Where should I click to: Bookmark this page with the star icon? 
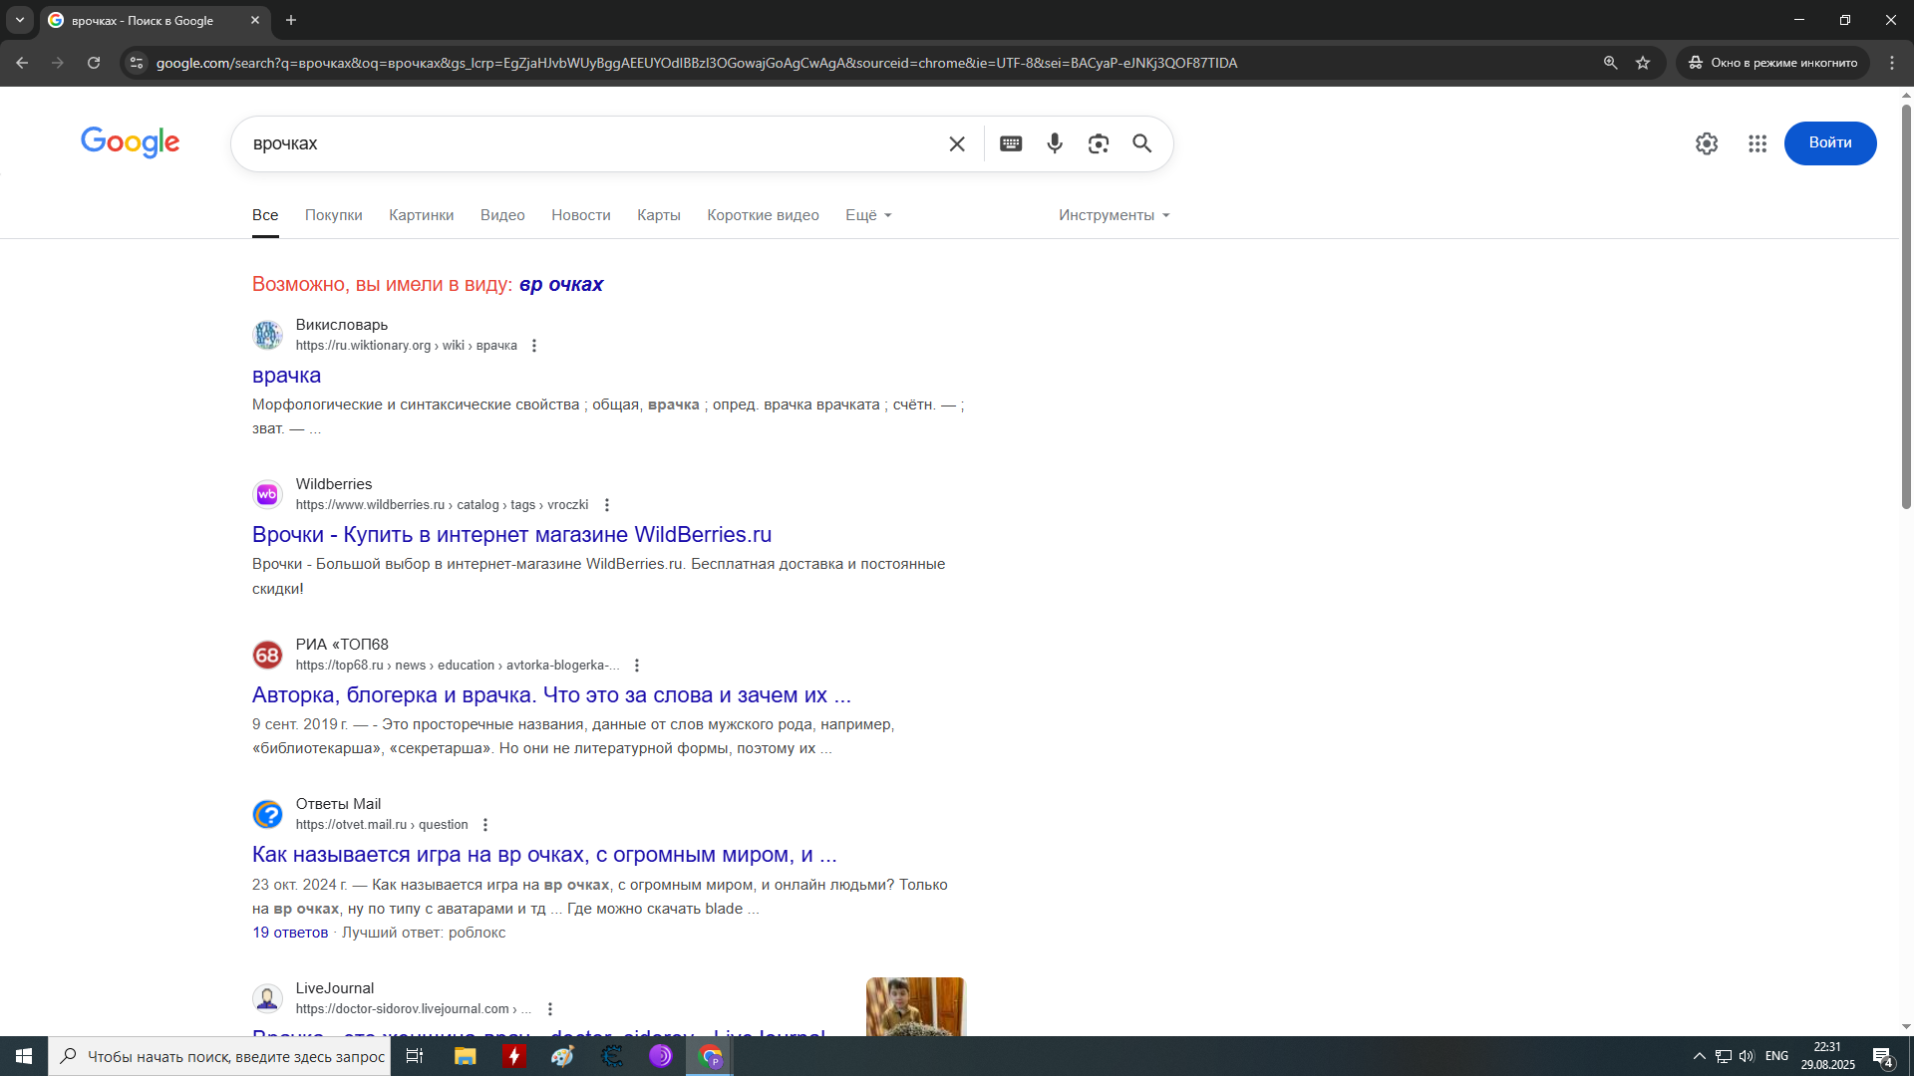tap(1643, 63)
